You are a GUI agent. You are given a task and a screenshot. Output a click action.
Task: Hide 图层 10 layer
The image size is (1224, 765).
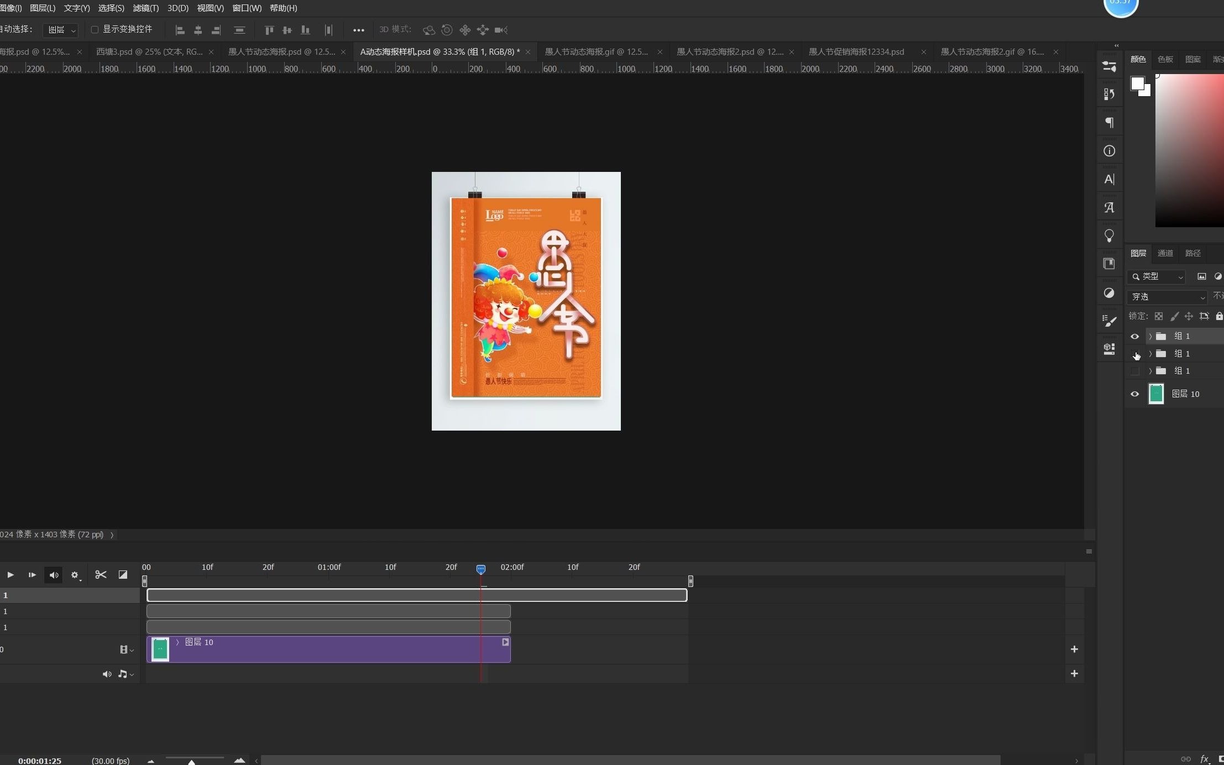[1134, 394]
